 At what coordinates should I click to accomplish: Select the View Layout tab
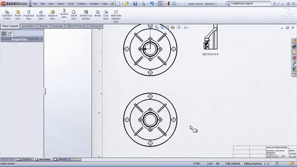point(10,26)
